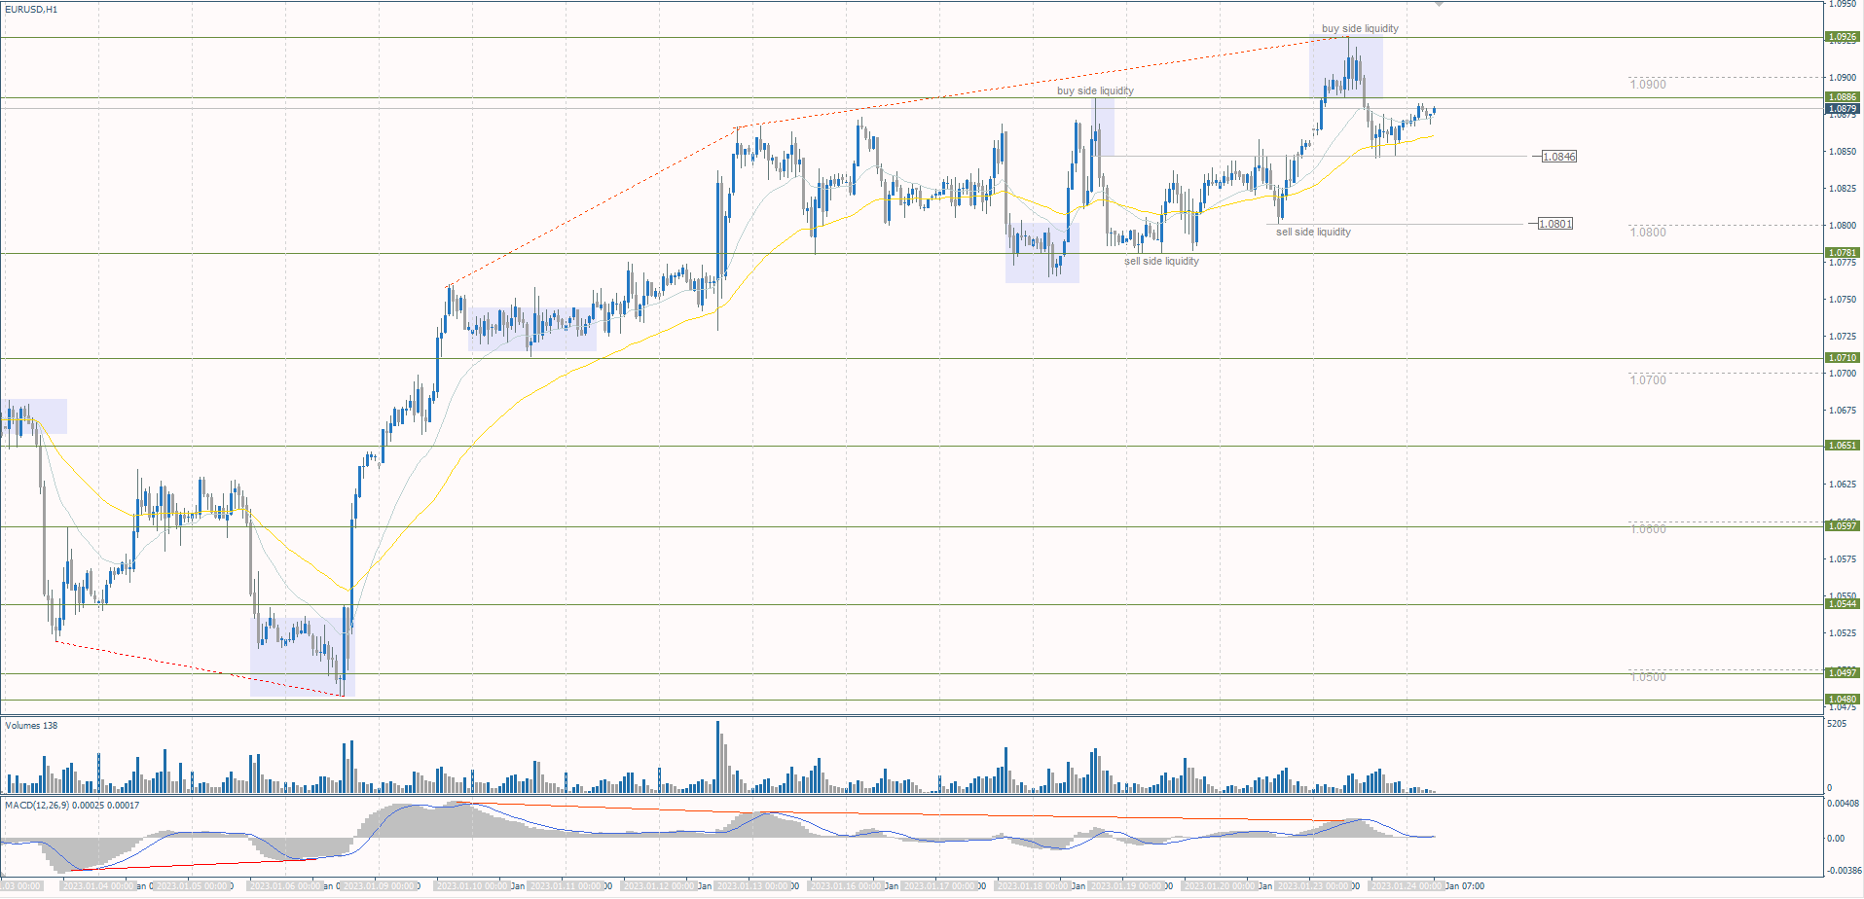Select shaded rectangle under top buy side liquidity
The width and height of the screenshot is (1864, 899).
[1345, 67]
